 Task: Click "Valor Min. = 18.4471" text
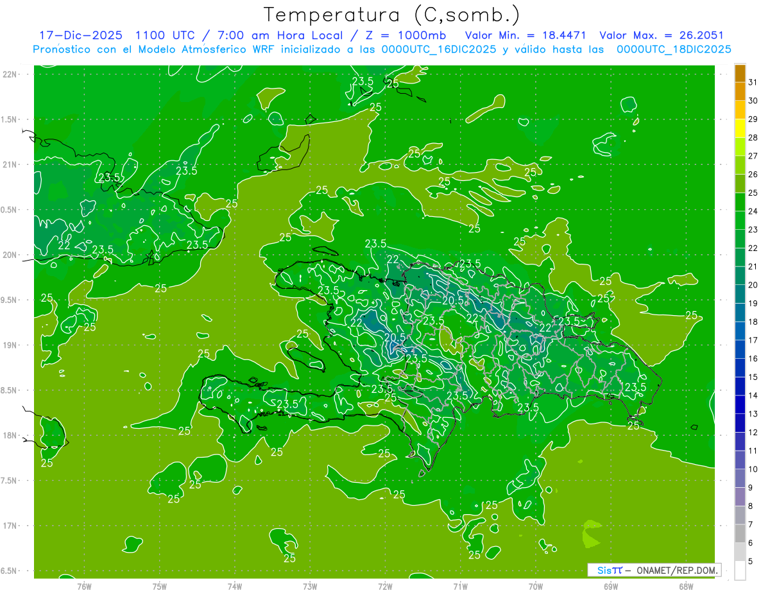pos(526,35)
